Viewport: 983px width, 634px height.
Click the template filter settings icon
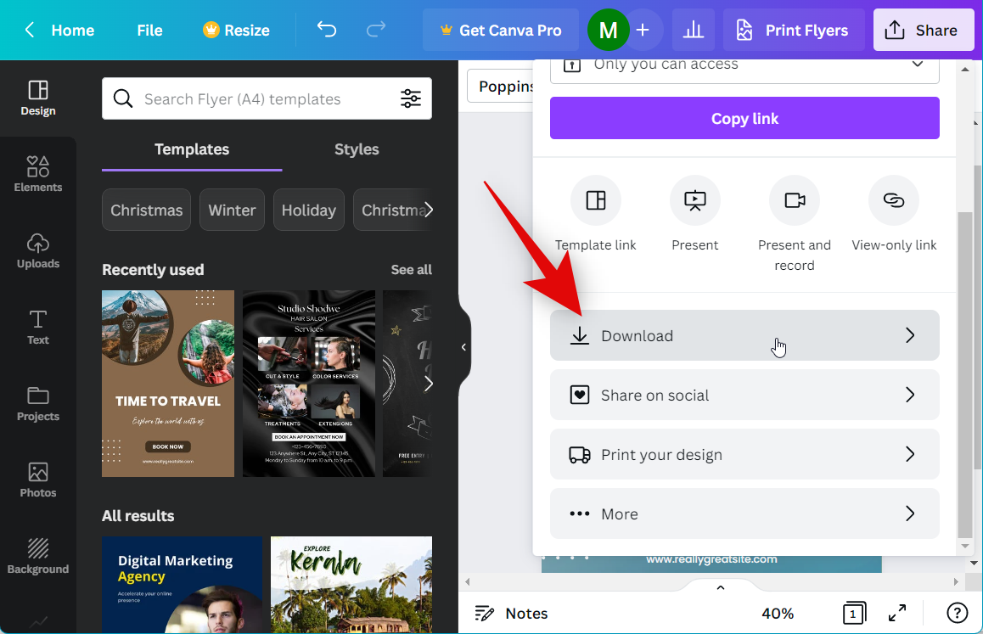(411, 99)
